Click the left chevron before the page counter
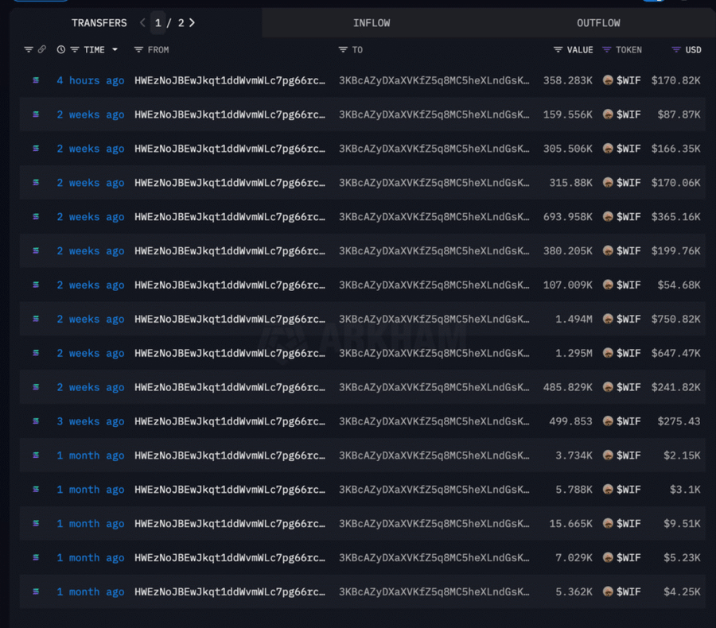 pos(142,22)
